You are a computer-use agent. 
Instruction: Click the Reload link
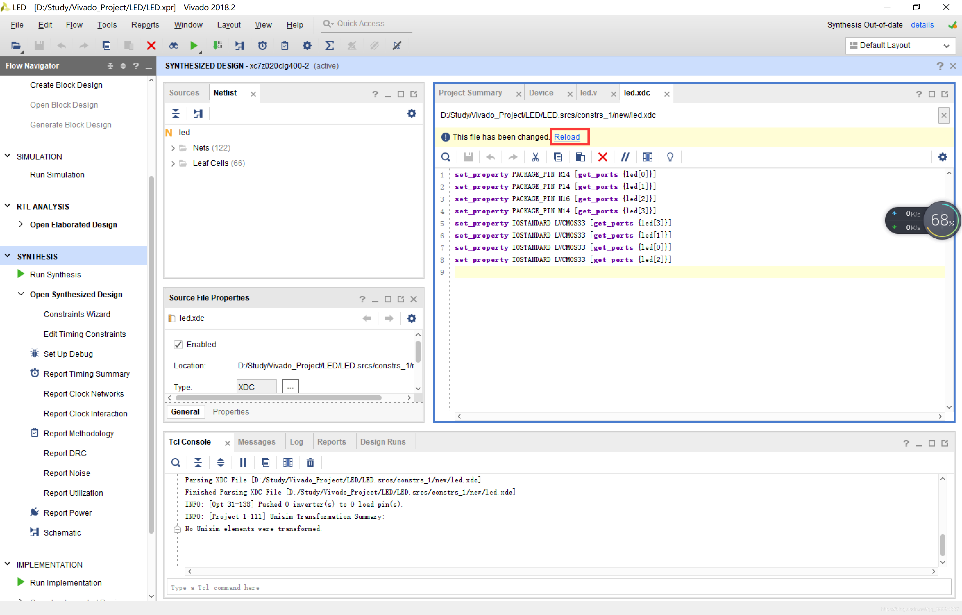click(566, 137)
